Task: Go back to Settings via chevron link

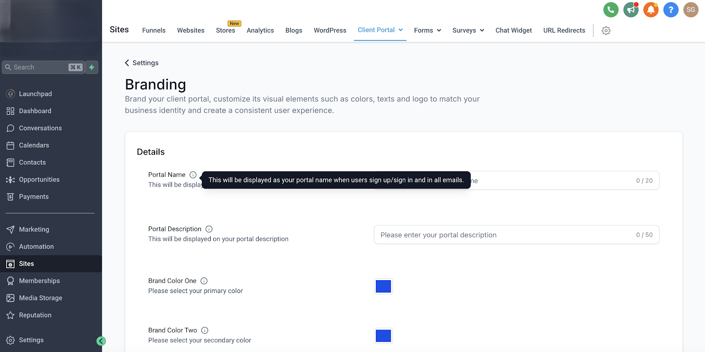Action: click(x=141, y=63)
